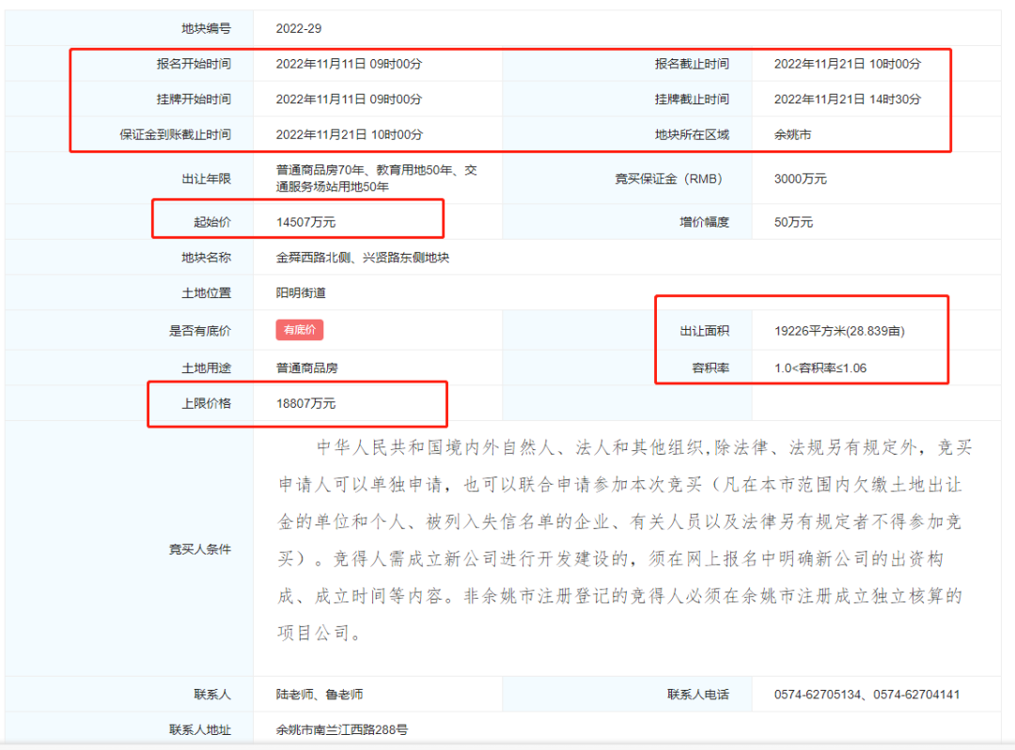Image resolution: width=1015 pixels, height=750 pixels.
Task: Click the 挂牌开始时间 label
Action: (194, 99)
